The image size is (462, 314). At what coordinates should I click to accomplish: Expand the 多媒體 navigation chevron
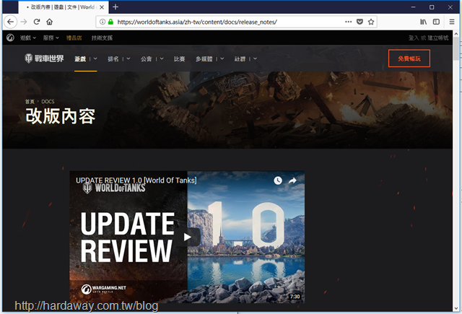(222, 58)
